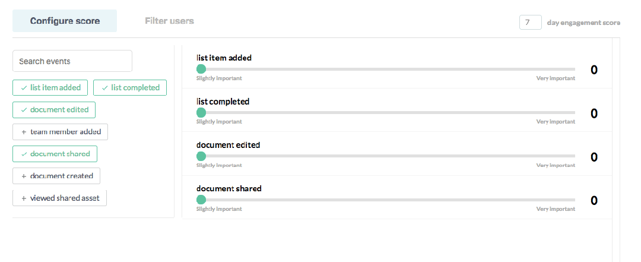Add the 'viewed shared asset' event

(59, 198)
